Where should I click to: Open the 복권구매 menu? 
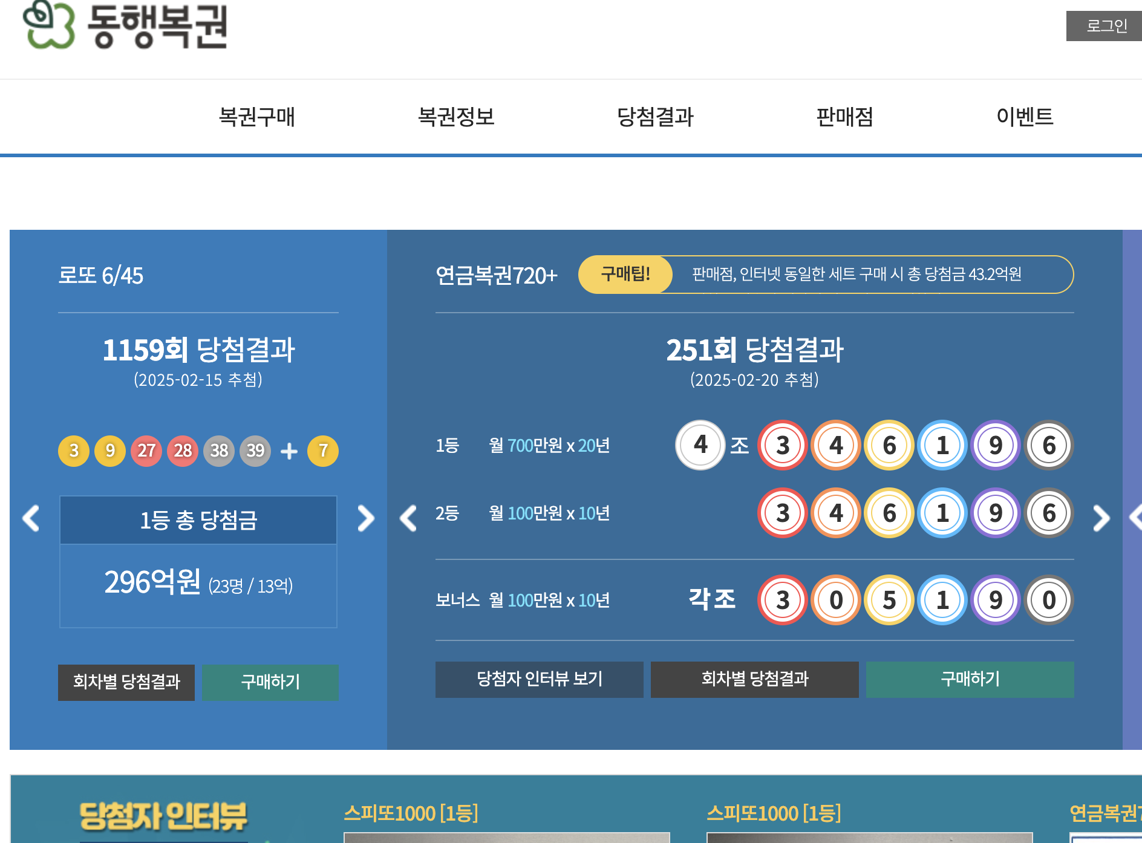click(256, 117)
